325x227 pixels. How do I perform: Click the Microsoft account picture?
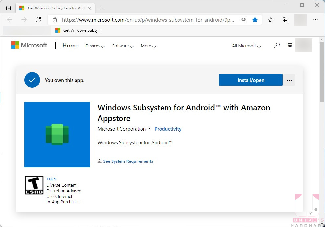303,45
